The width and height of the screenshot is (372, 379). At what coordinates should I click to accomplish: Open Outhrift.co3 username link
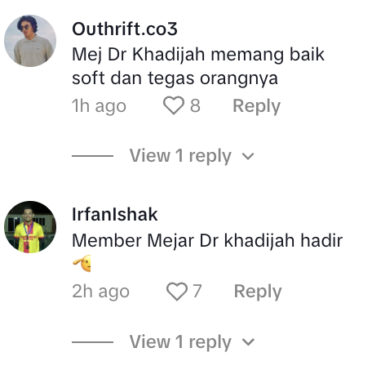point(125,29)
